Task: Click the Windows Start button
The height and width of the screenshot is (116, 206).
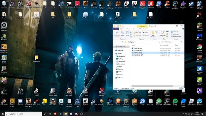Action: (3, 114)
